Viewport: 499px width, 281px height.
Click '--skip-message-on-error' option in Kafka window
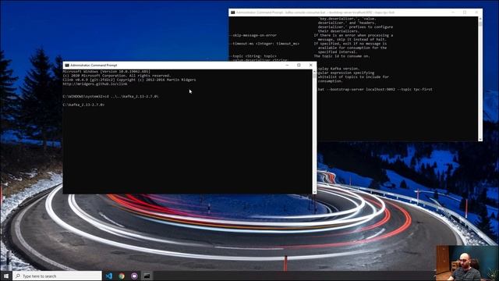pos(253,35)
